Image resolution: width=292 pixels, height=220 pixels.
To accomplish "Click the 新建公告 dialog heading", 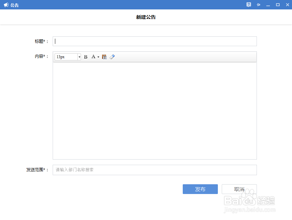I will (x=146, y=17).
